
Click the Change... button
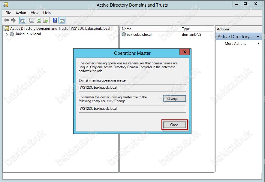pos(174,99)
